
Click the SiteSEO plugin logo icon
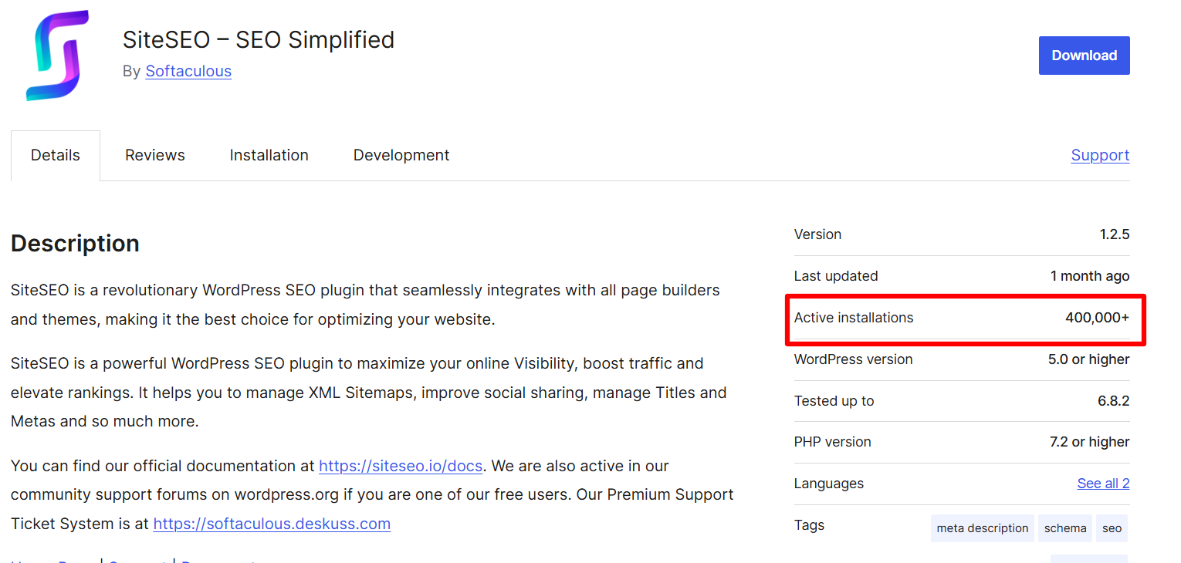(x=58, y=56)
